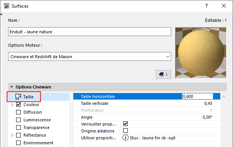Screen dimensions: 233x147
Task: Enable the Diffusion channel checkbox
Action: 18,112
